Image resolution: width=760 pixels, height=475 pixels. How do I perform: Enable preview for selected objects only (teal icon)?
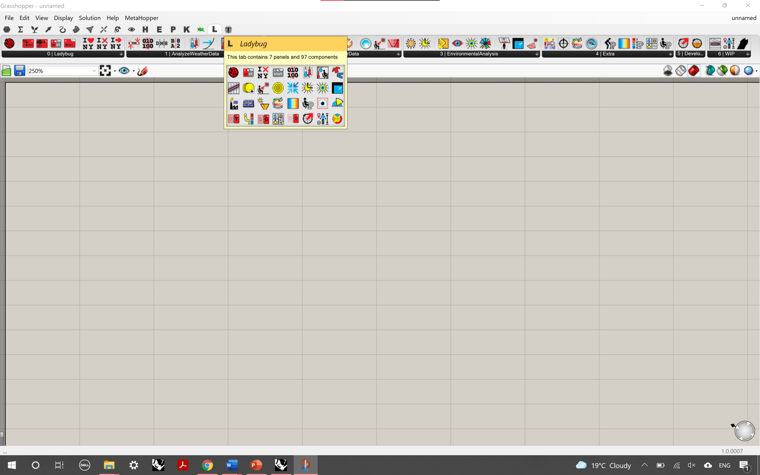click(710, 71)
